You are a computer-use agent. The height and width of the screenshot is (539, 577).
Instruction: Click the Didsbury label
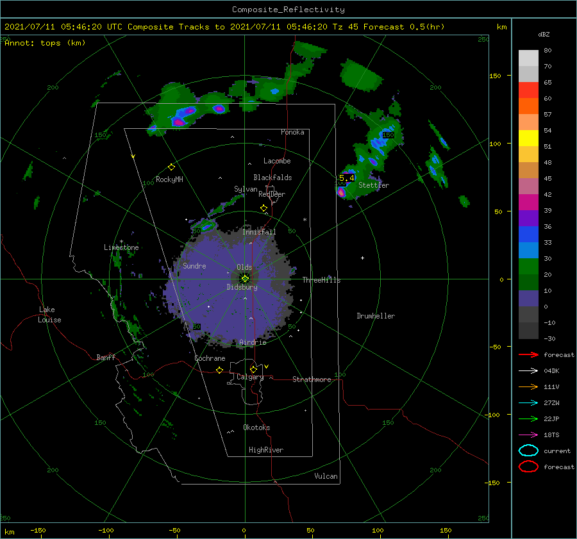point(242,287)
